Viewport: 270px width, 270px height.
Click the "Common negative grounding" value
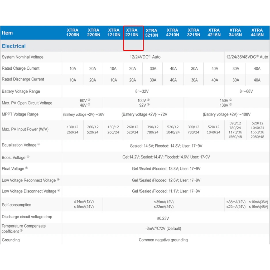point(163,240)
